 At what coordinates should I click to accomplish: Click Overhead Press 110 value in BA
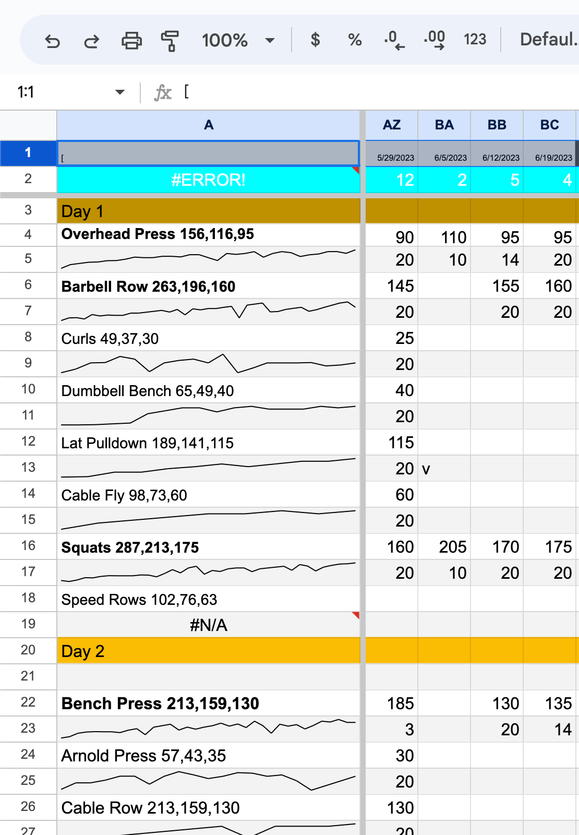(444, 235)
